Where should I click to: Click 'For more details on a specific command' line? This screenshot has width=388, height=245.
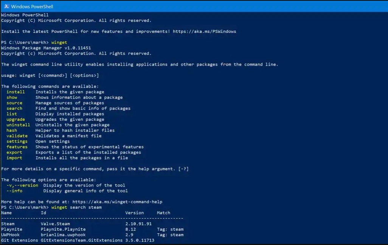(95, 169)
